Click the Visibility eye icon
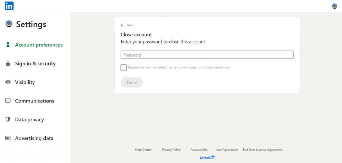 pyautogui.click(x=8, y=82)
